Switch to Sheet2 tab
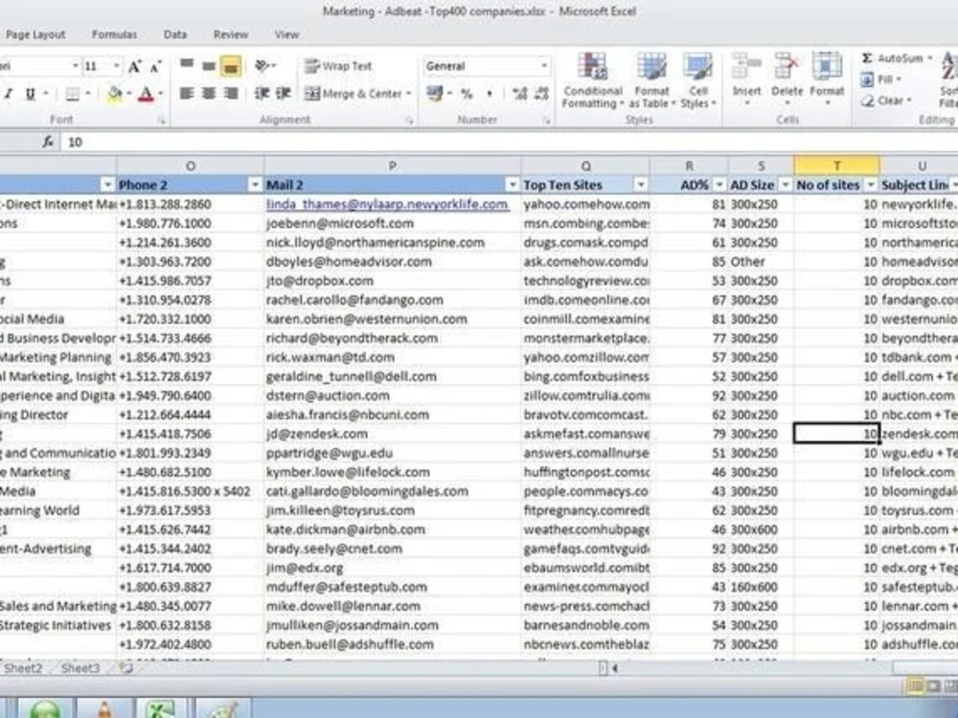 pos(23,668)
